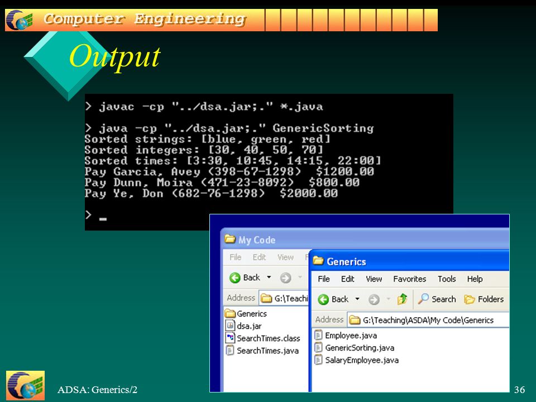Open Forward history dropdown in Generics window
Viewport: 536px width, 402px height.
coord(389,299)
